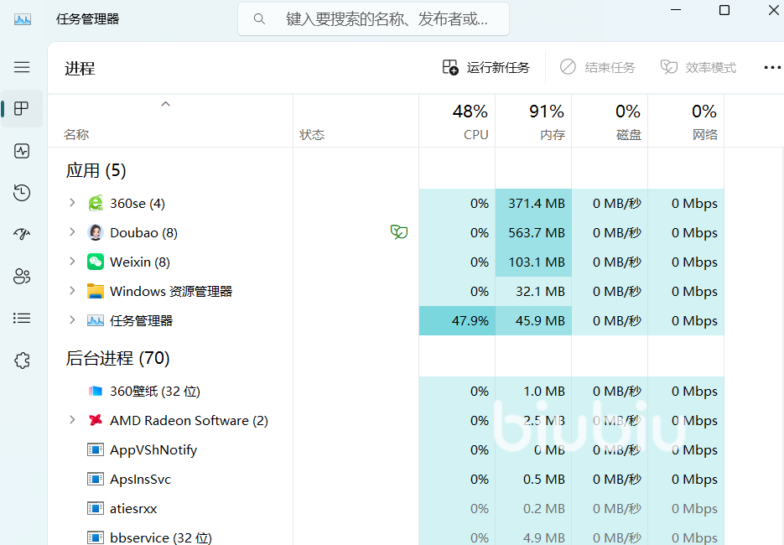The height and width of the screenshot is (545, 784).
Task: Expand the Weixin process group
Action: (x=72, y=262)
